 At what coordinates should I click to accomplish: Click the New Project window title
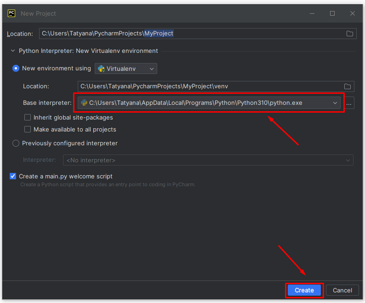click(38, 13)
